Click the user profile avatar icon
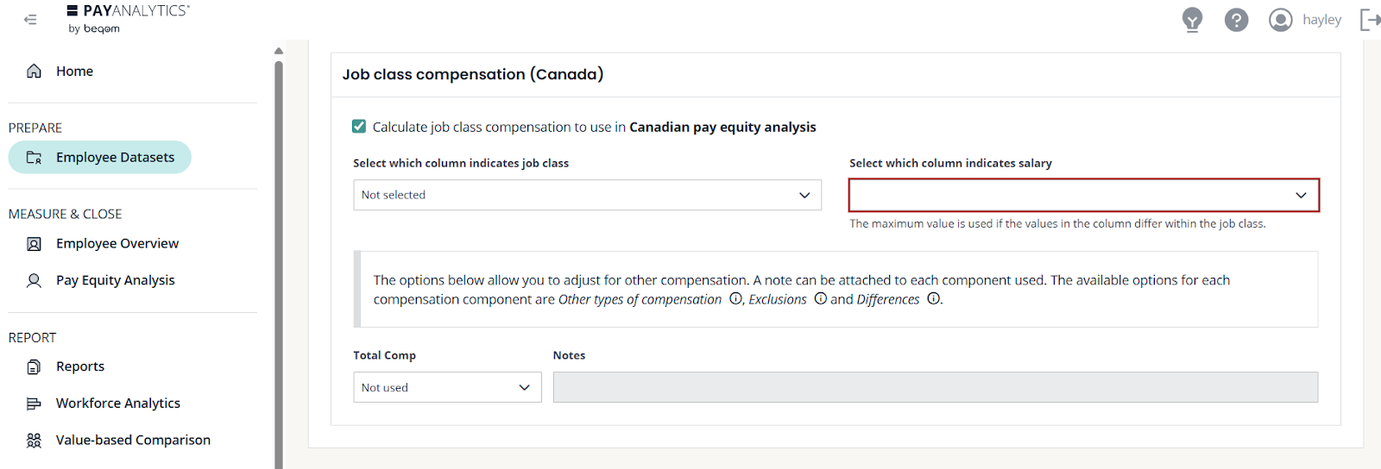 point(1280,19)
